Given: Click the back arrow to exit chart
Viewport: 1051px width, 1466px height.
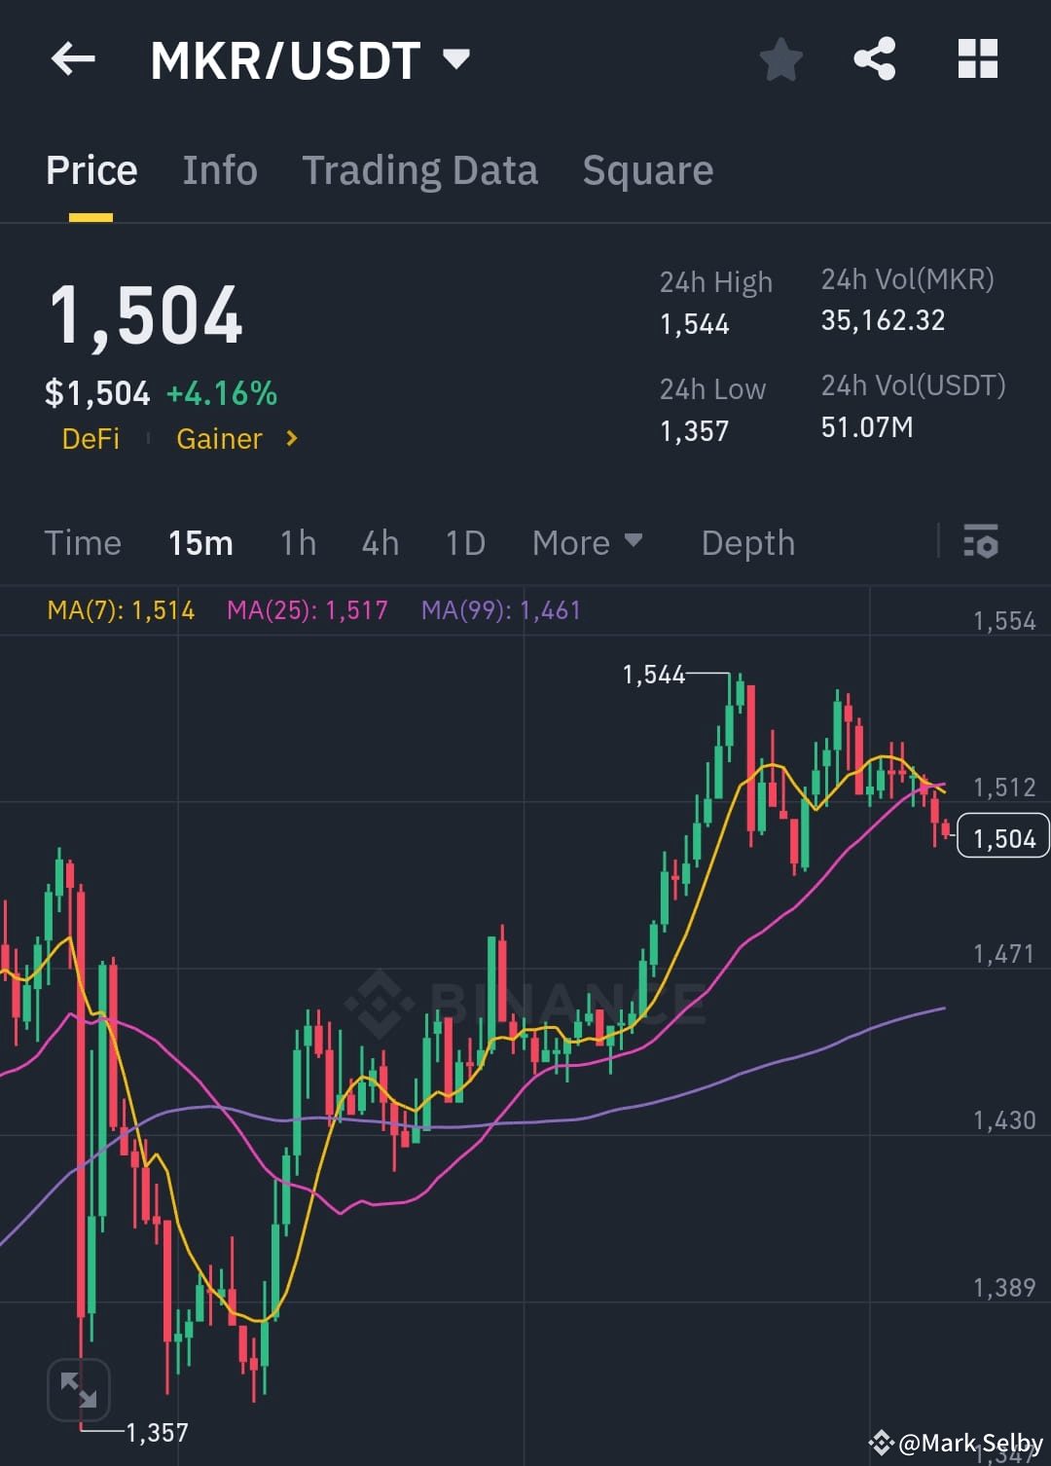Looking at the screenshot, I should tap(73, 58).
